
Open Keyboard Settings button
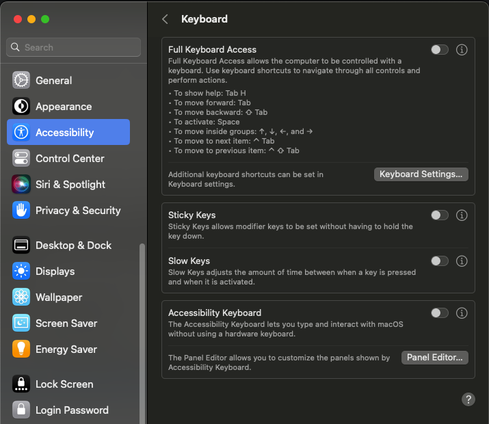click(x=421, y=174)
